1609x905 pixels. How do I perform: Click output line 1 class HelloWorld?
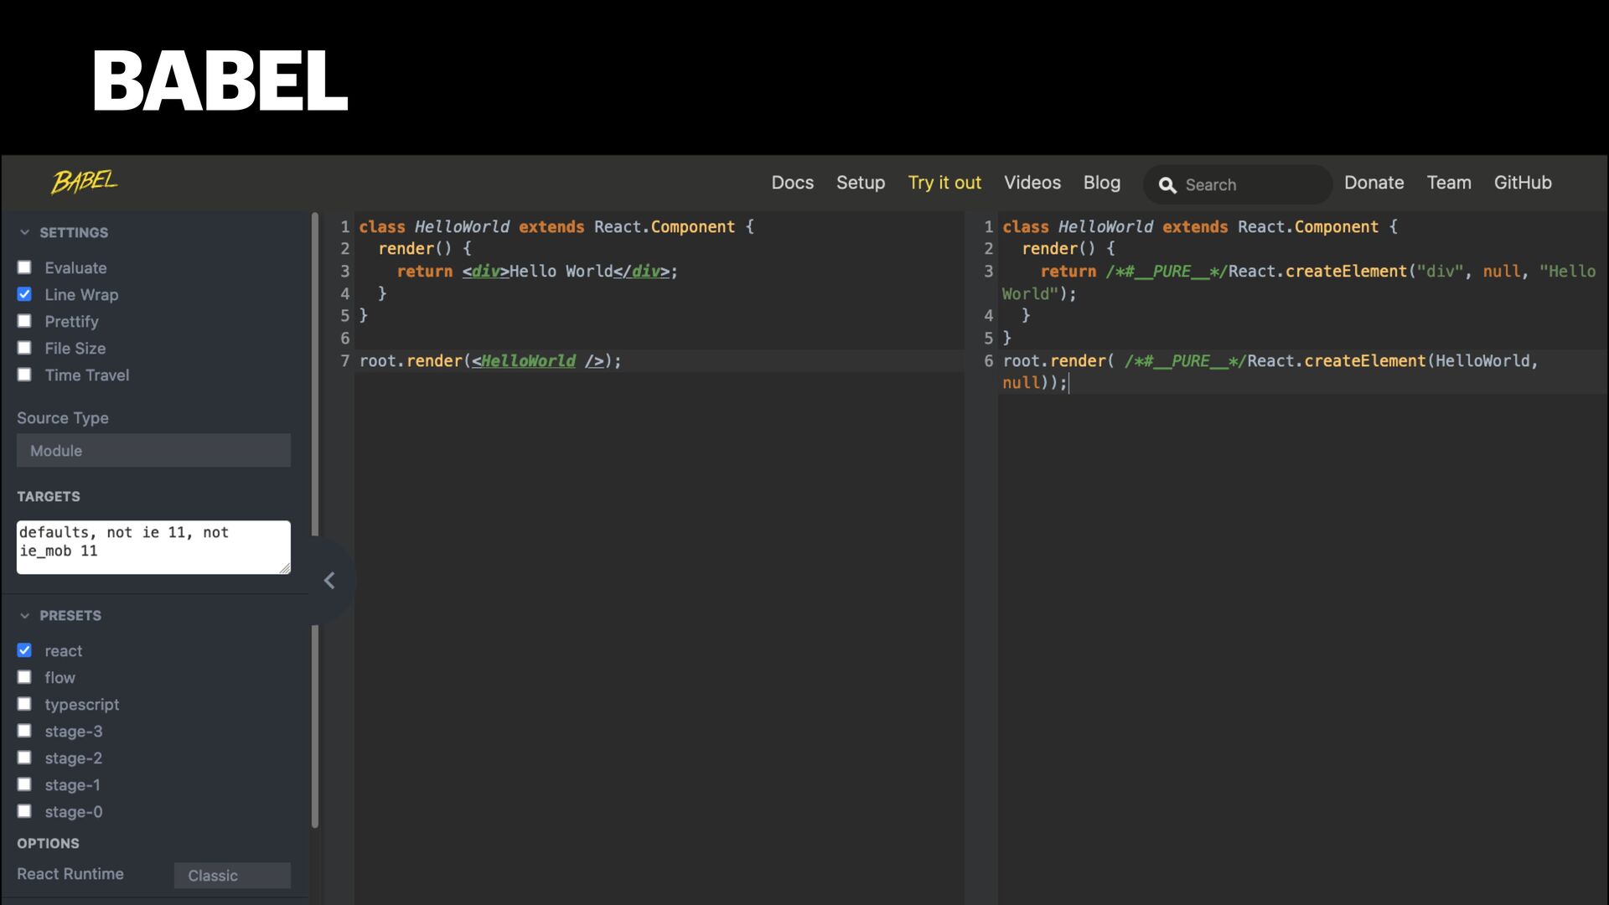point(1199,227)
